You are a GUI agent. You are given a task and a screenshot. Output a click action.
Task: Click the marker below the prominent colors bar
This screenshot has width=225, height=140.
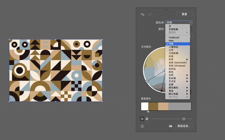click(148, 112)
